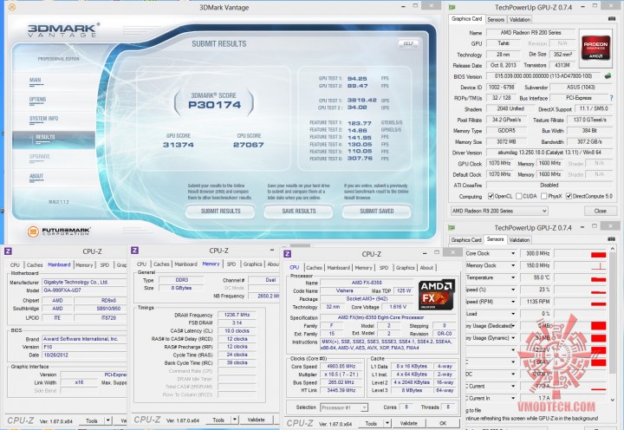624x430 pixels.
Task: Open Tools dropdown arrow in CPU-Z CPU window
Action: [x=387, y=423]
